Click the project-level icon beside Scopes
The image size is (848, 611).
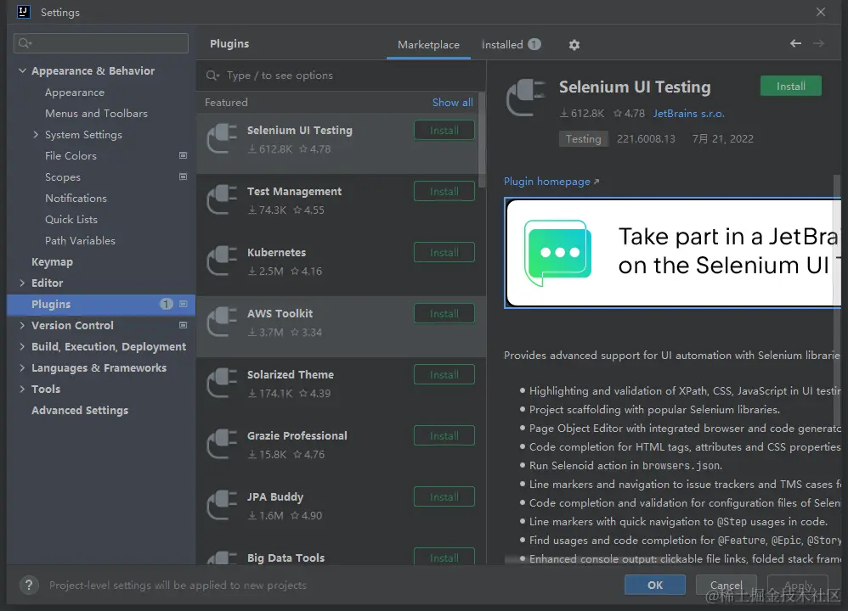[x=184, y=177]
